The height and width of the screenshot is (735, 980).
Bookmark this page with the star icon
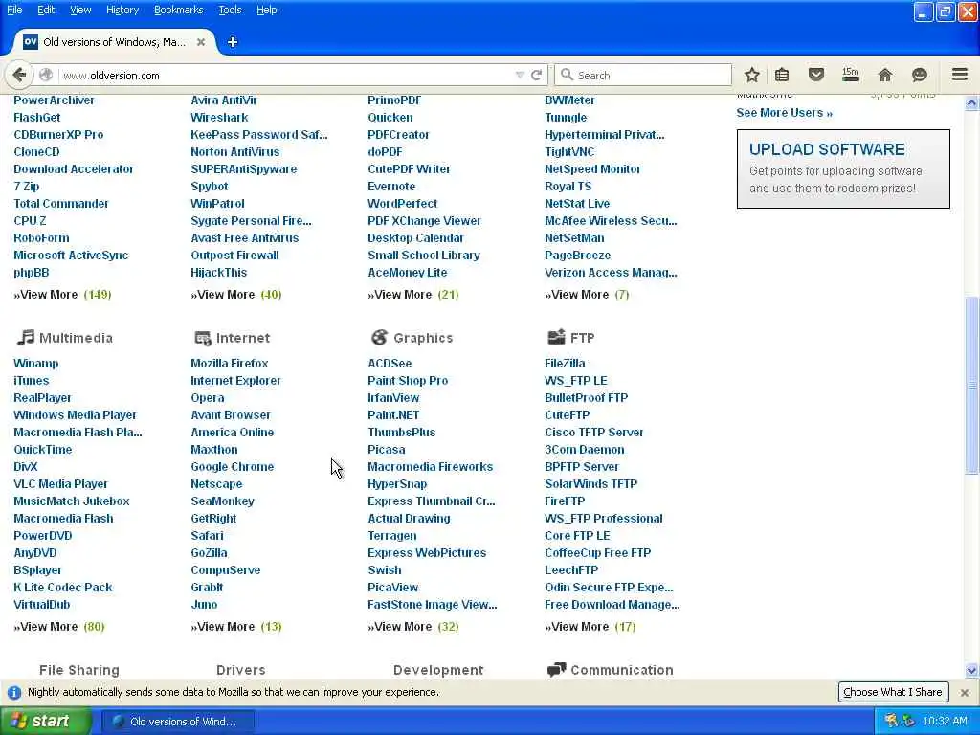[752, 75]
